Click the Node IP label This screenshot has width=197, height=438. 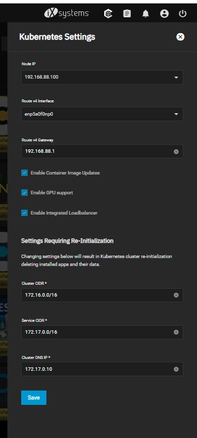point(29,64)
